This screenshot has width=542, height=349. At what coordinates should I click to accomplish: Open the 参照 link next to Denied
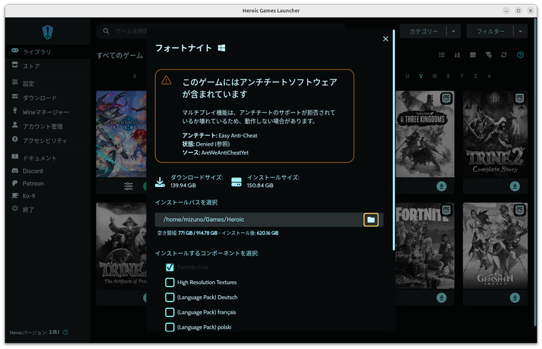[x=222, y=144]
